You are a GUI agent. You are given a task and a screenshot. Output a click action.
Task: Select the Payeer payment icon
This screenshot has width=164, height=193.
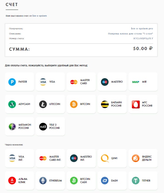12,82
